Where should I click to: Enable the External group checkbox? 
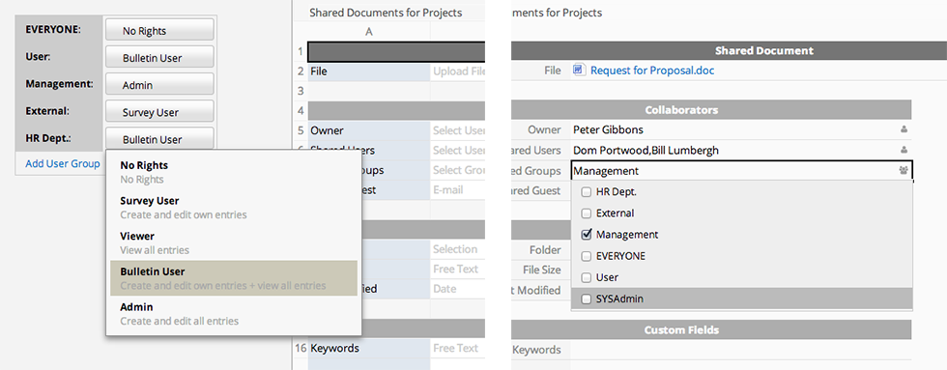pyautogui.click(x=586, y=213)
